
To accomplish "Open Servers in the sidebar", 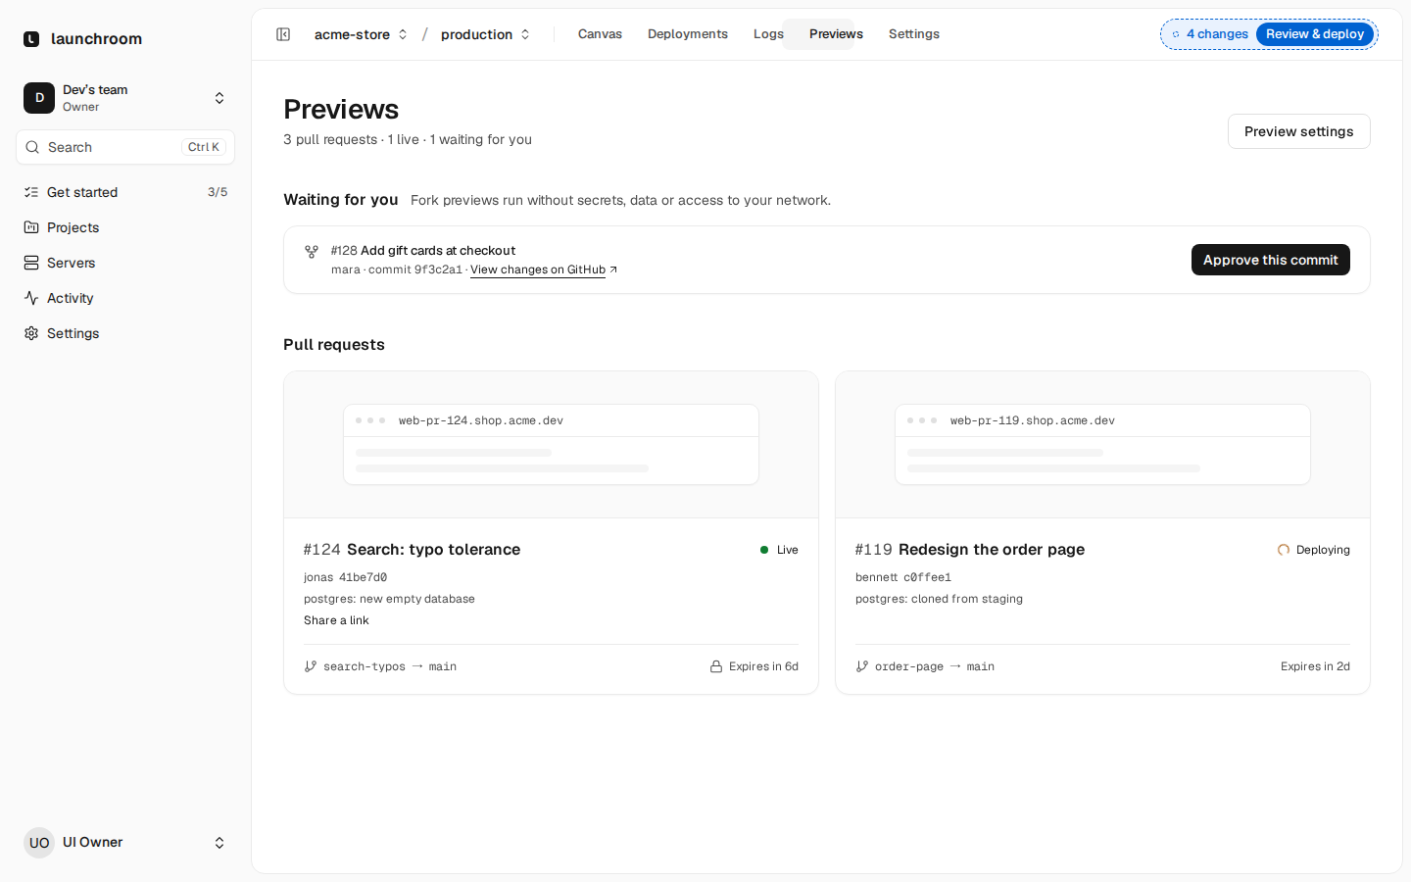I will coord(125,263).
